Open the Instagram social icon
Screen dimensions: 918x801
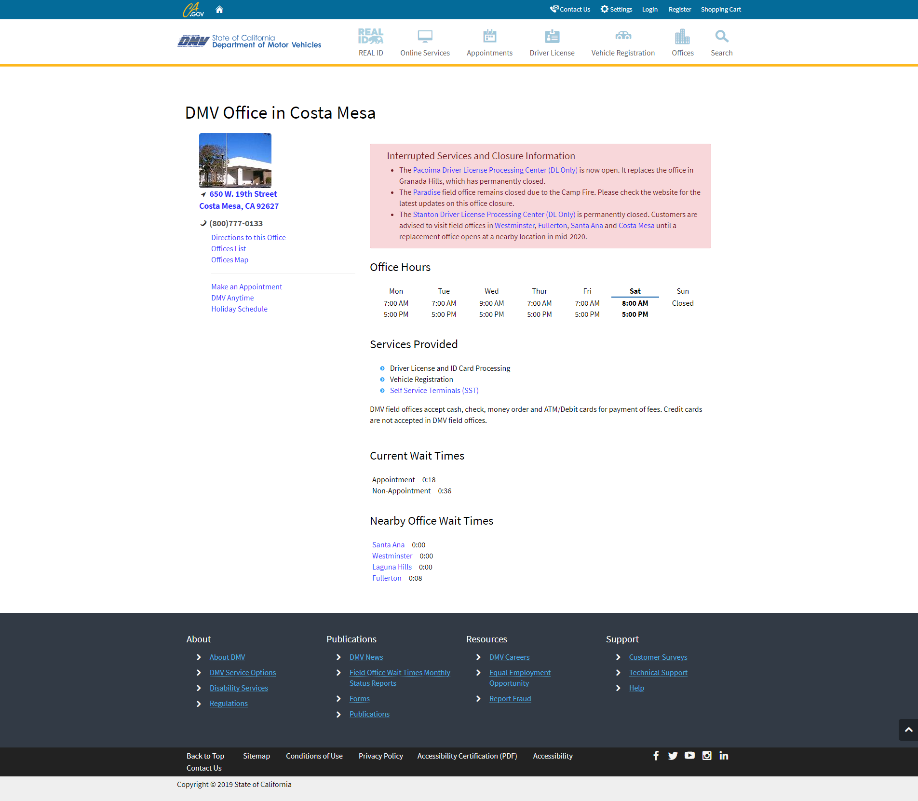707,756
